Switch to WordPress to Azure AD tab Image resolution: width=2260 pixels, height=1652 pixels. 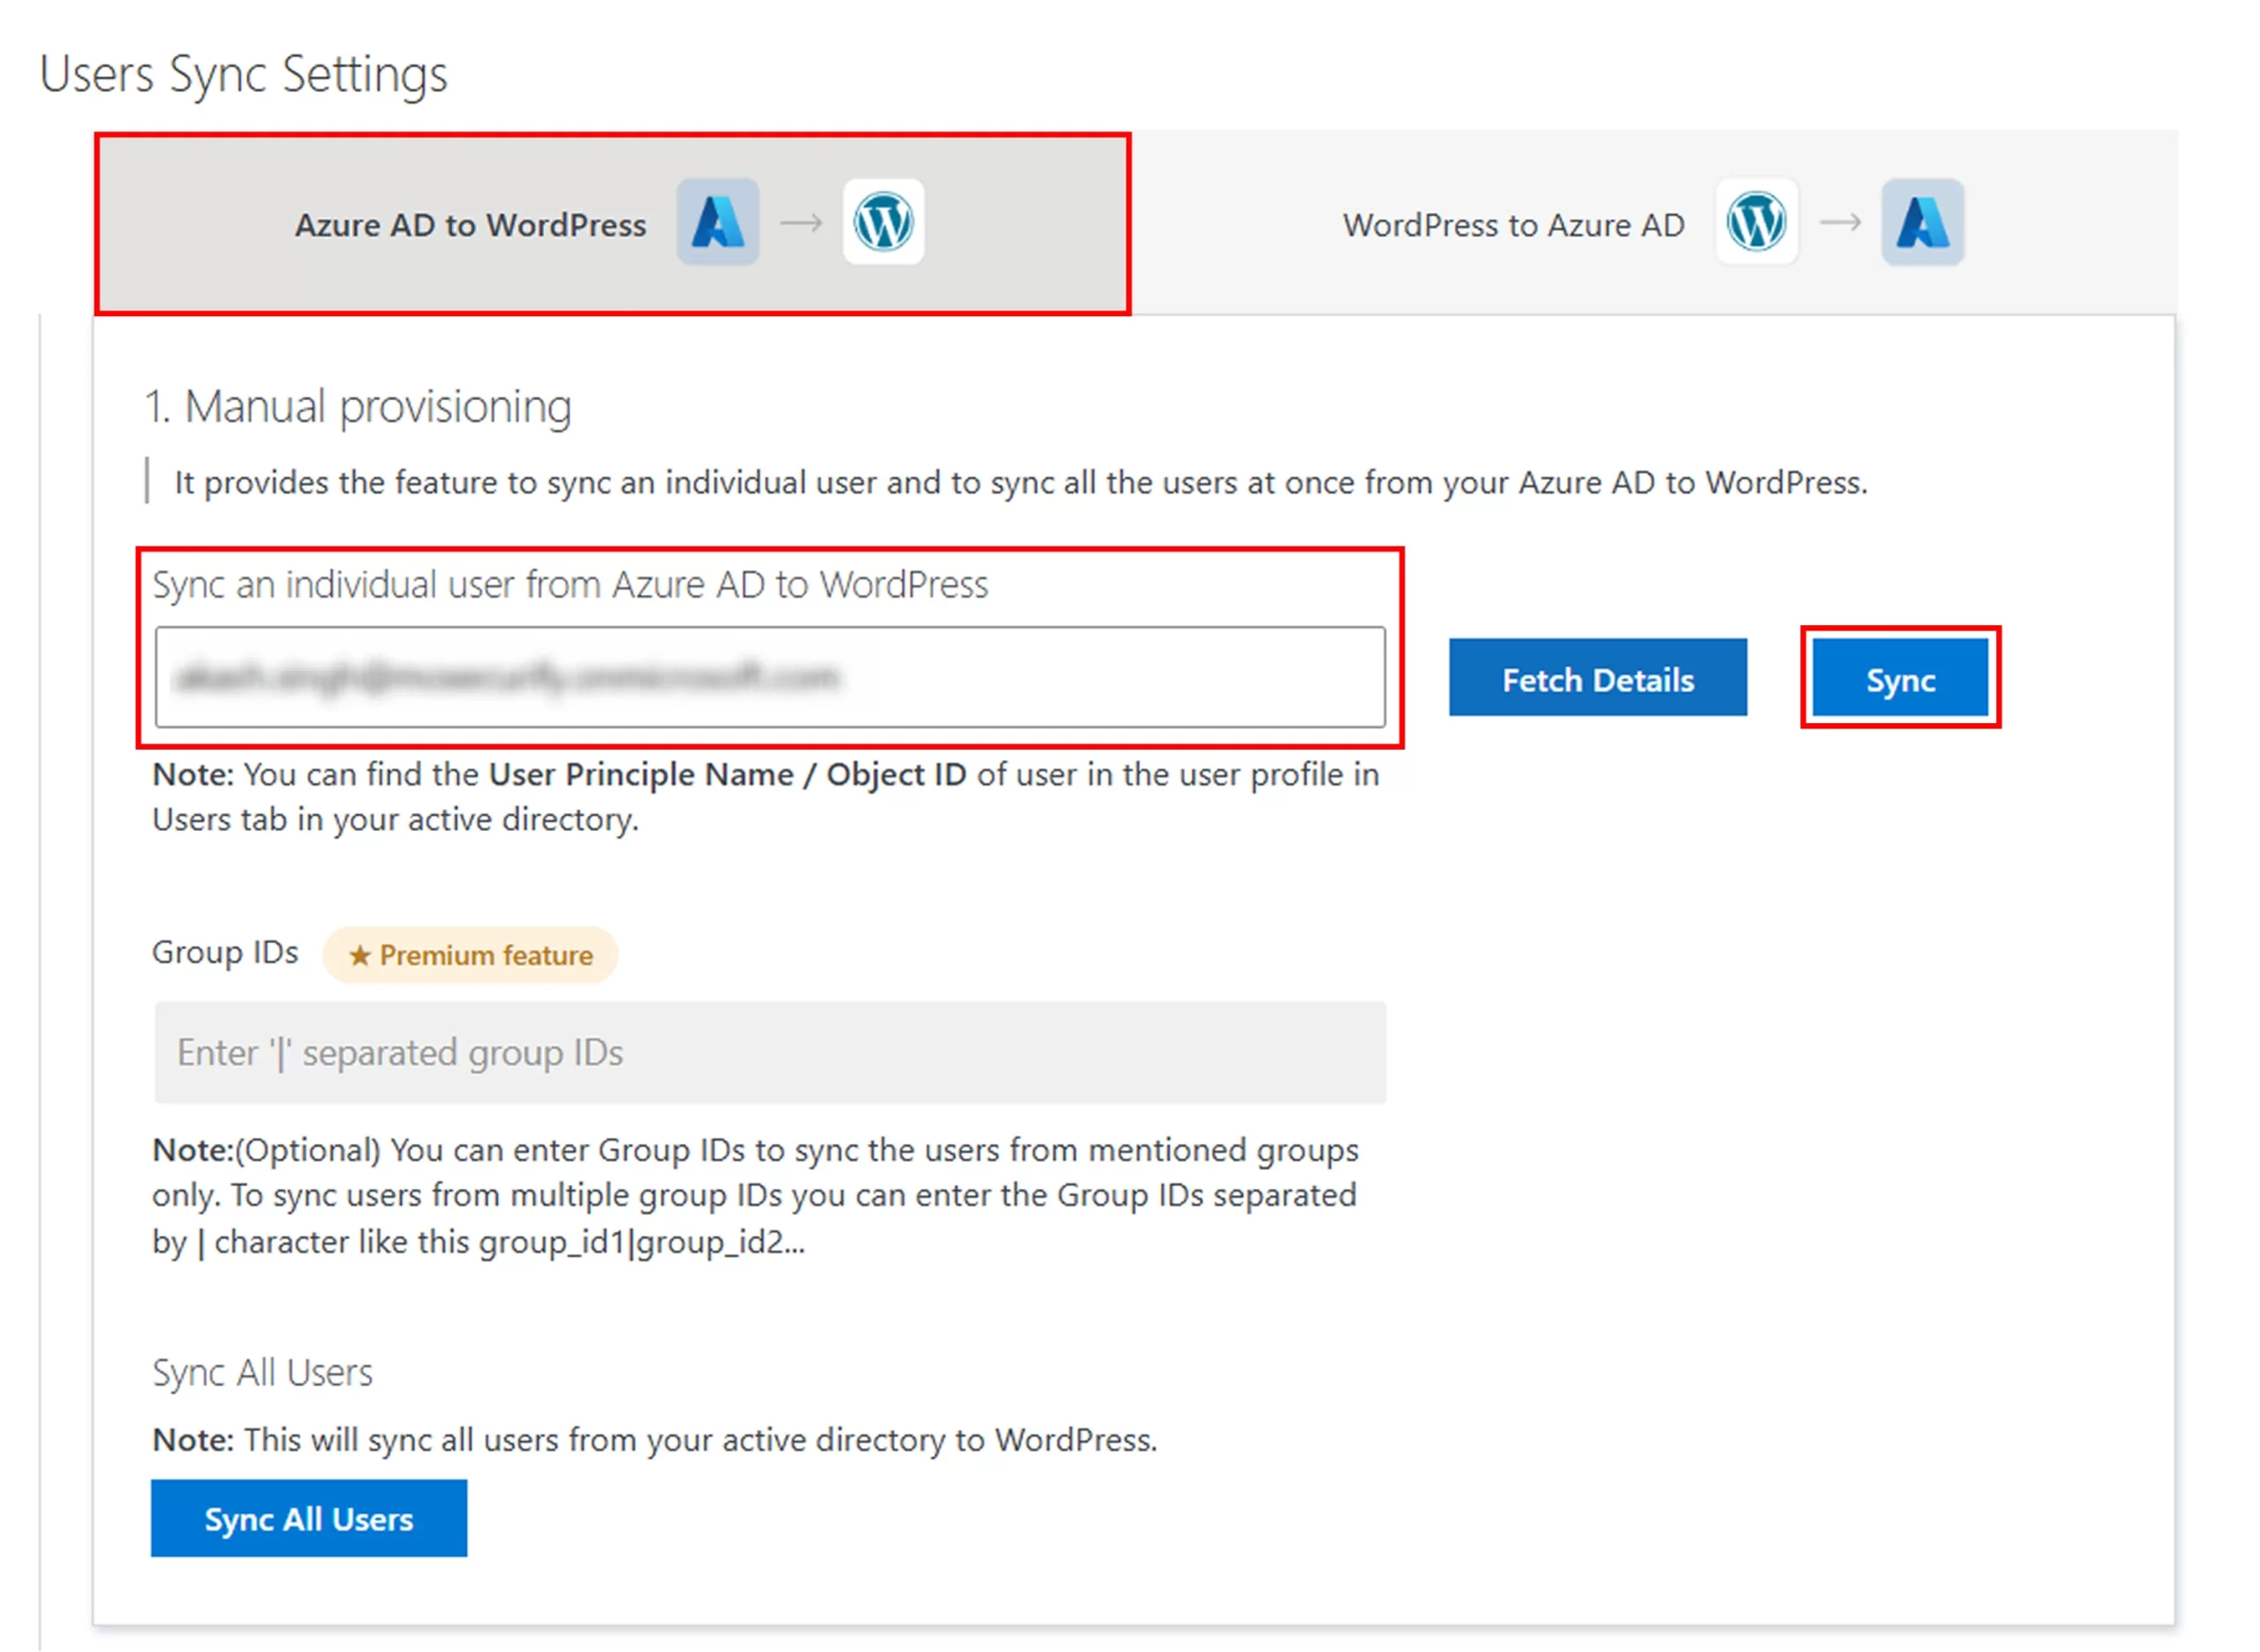click(1654, 223)
